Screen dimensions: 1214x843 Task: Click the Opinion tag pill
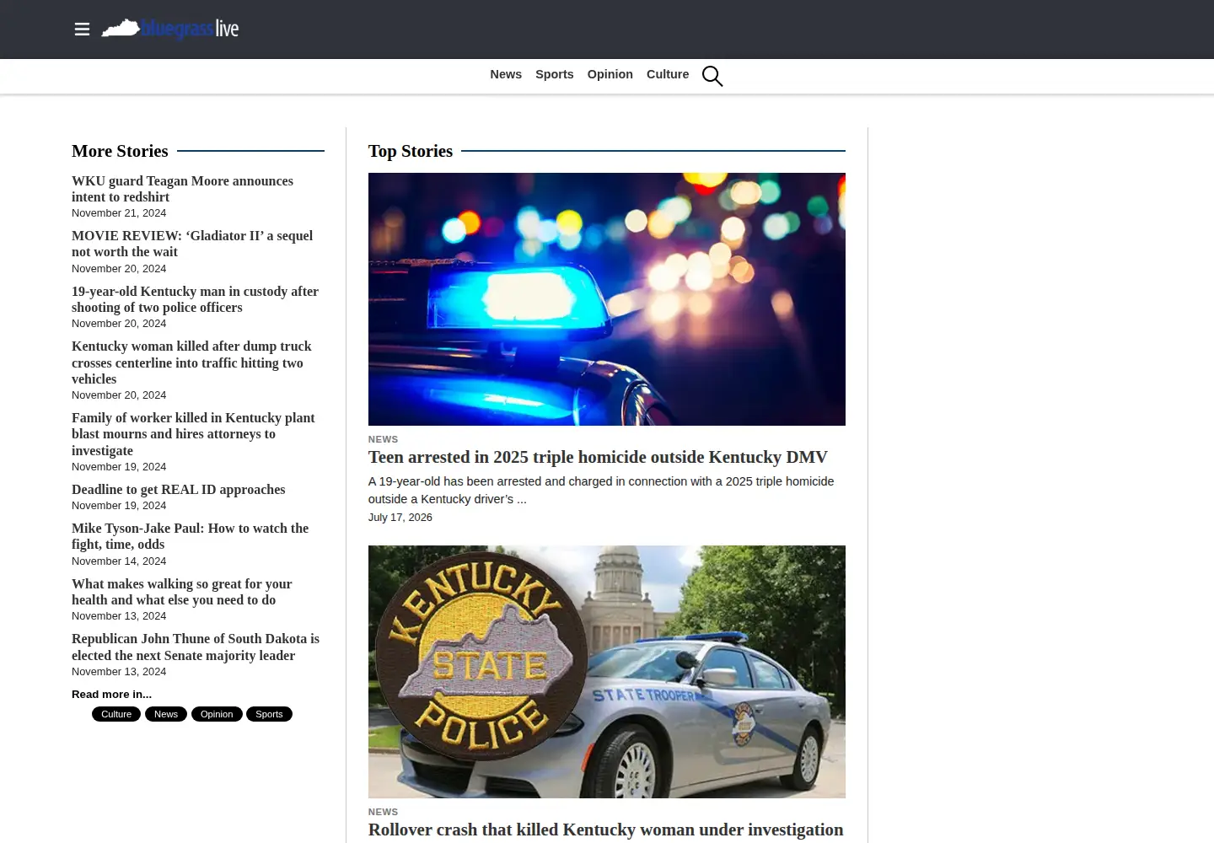point(217,714)
